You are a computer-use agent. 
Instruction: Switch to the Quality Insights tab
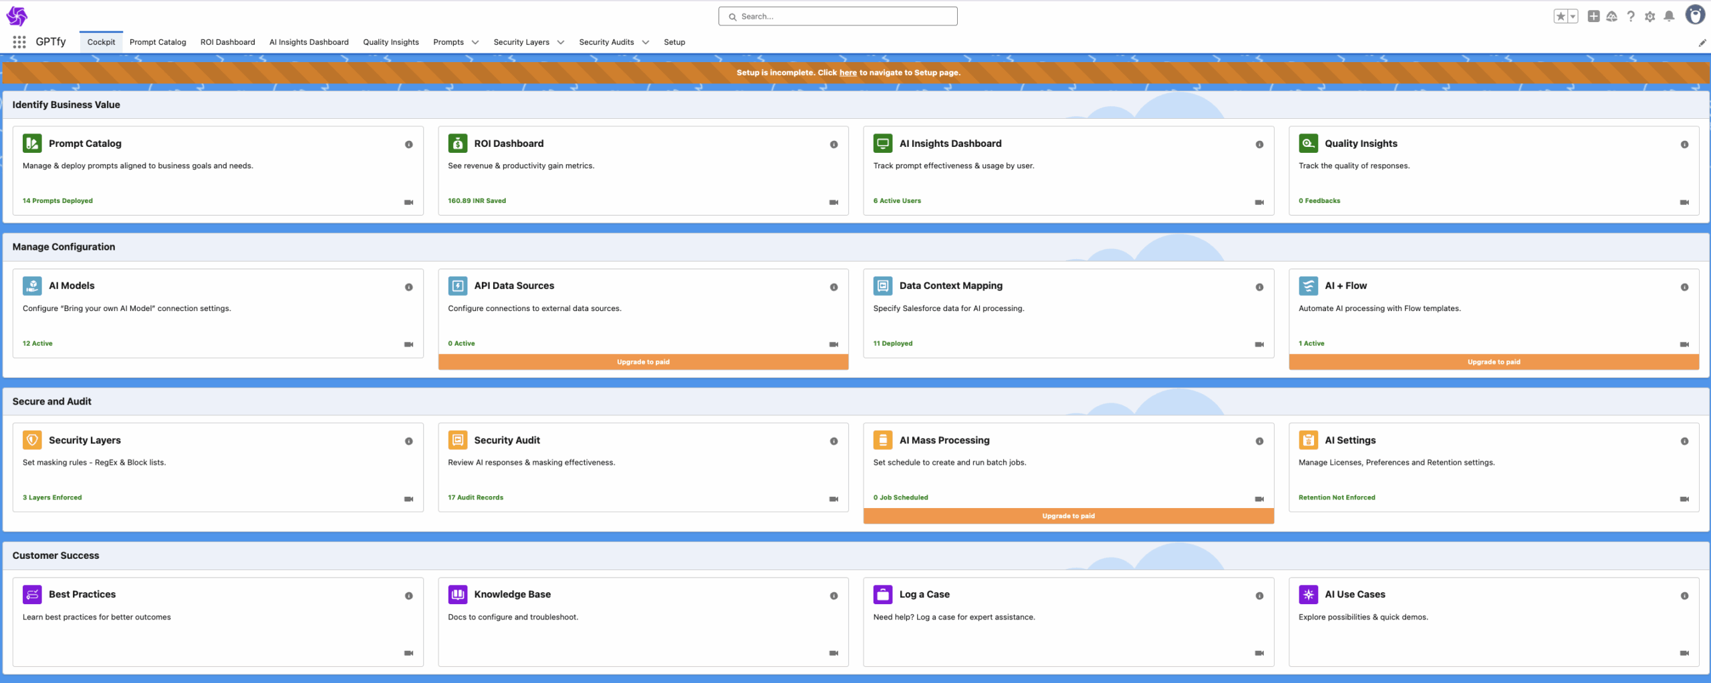(x=391, y=42)
